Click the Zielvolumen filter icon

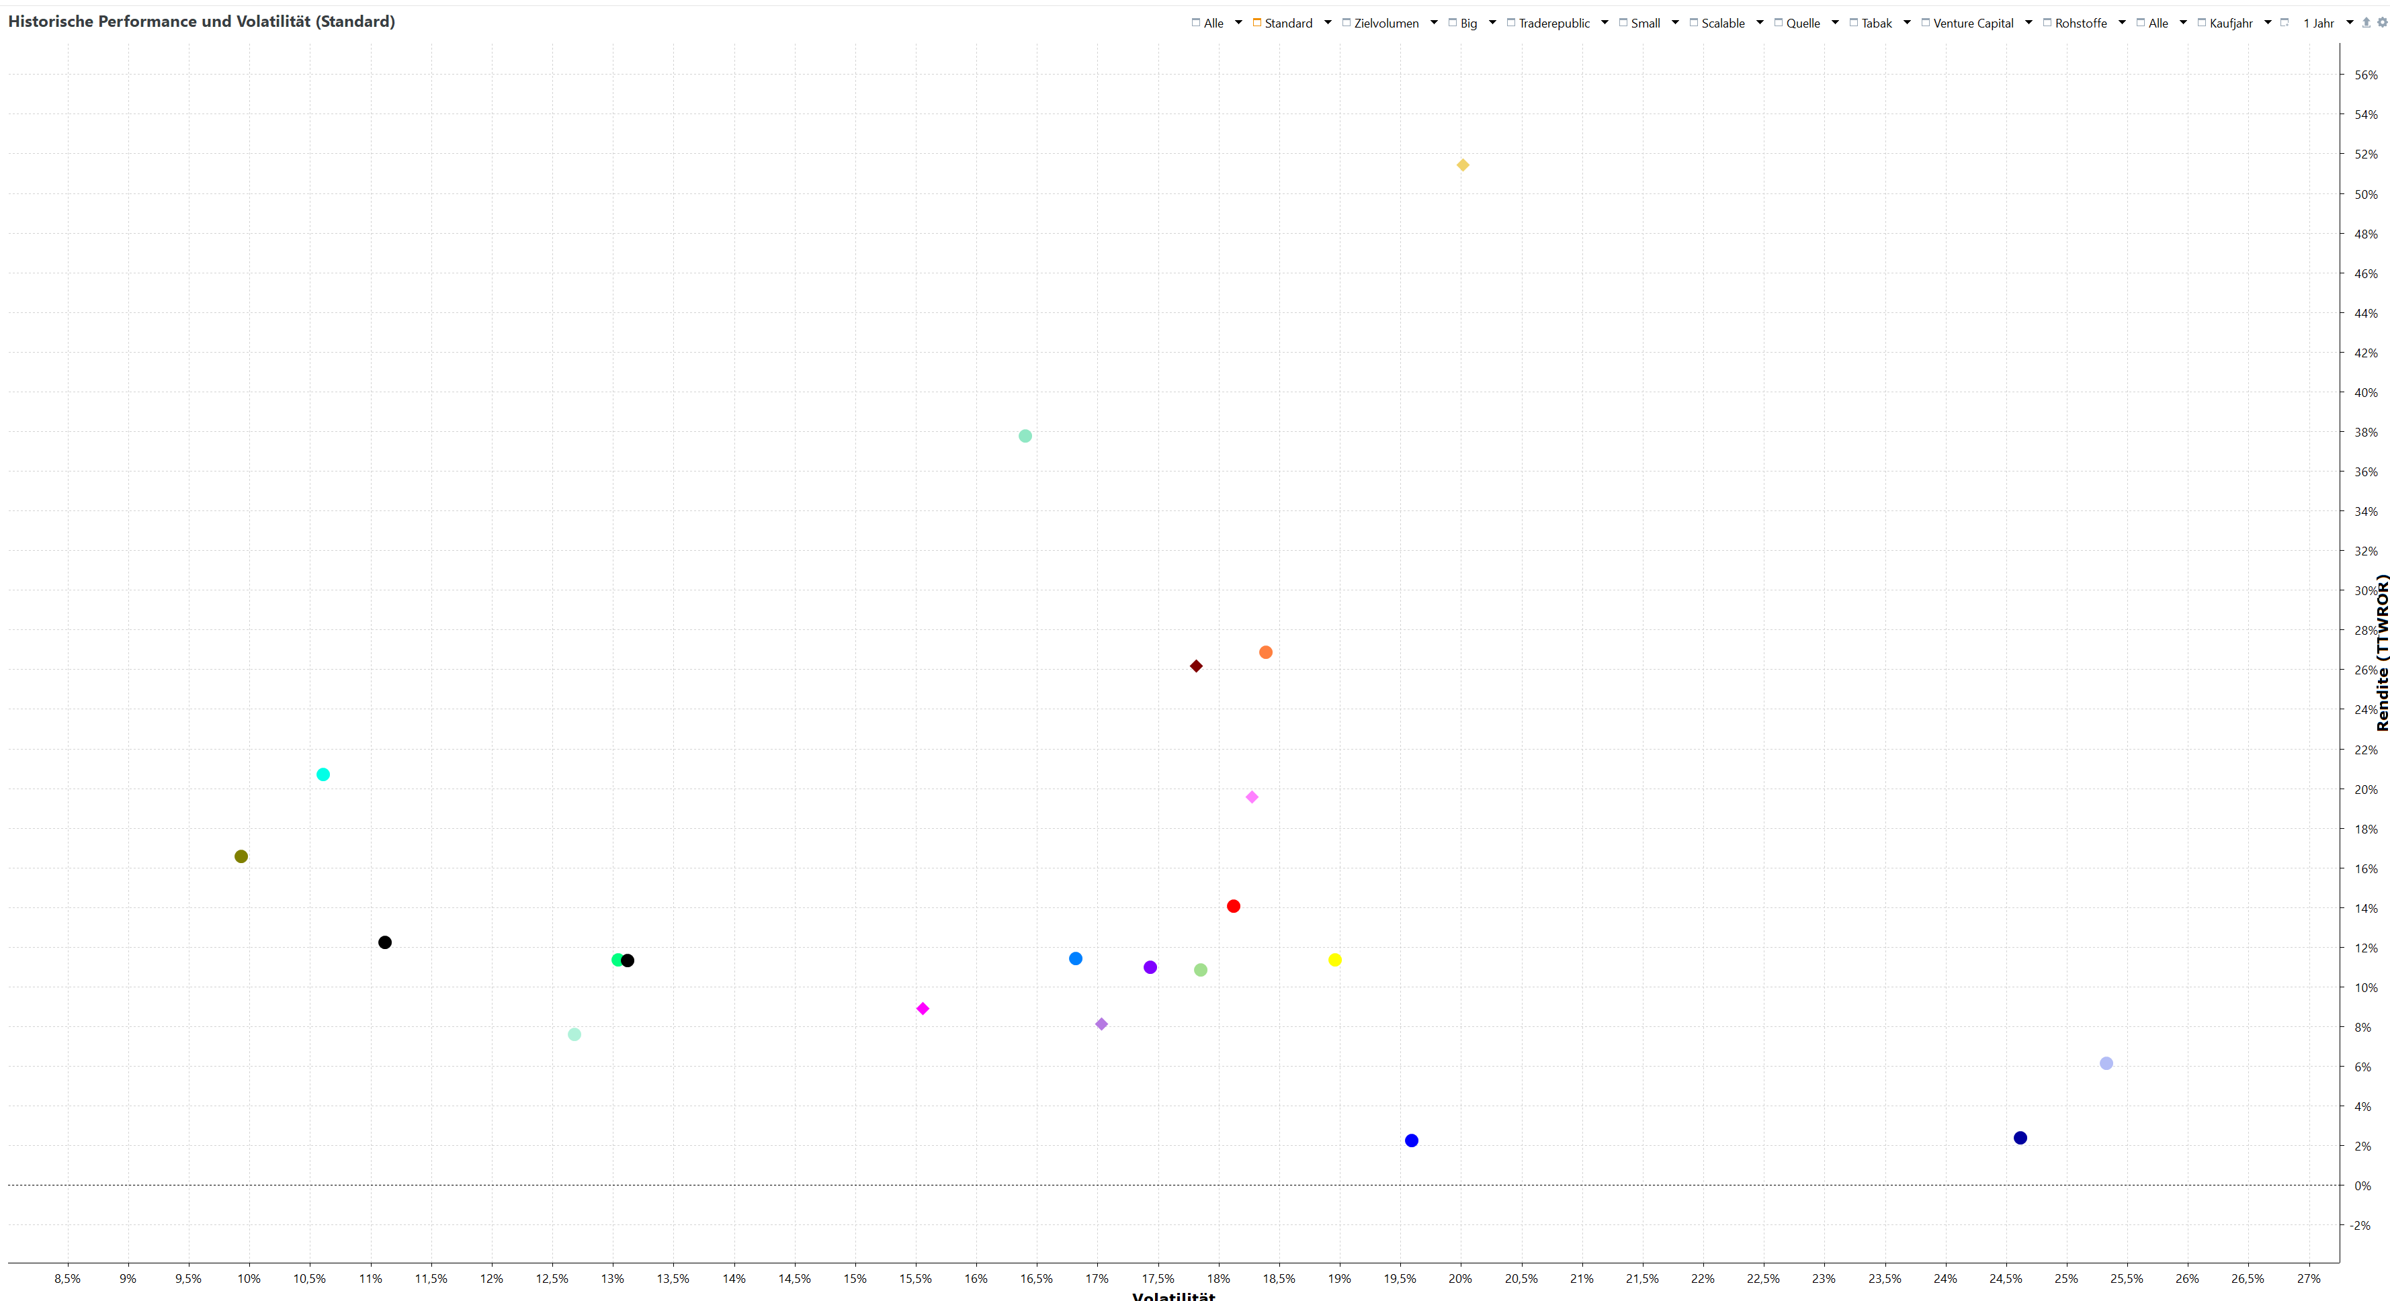coord(1347,22)
